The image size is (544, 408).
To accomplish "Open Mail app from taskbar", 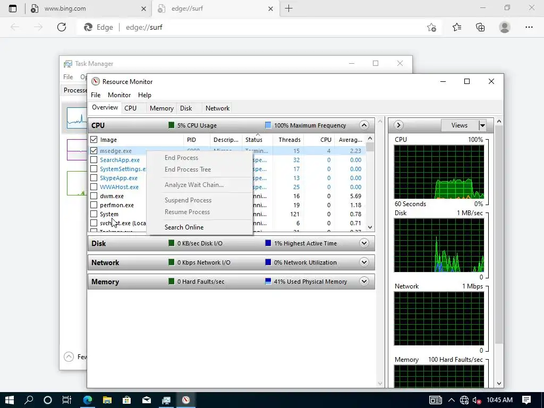I will 147,400.
